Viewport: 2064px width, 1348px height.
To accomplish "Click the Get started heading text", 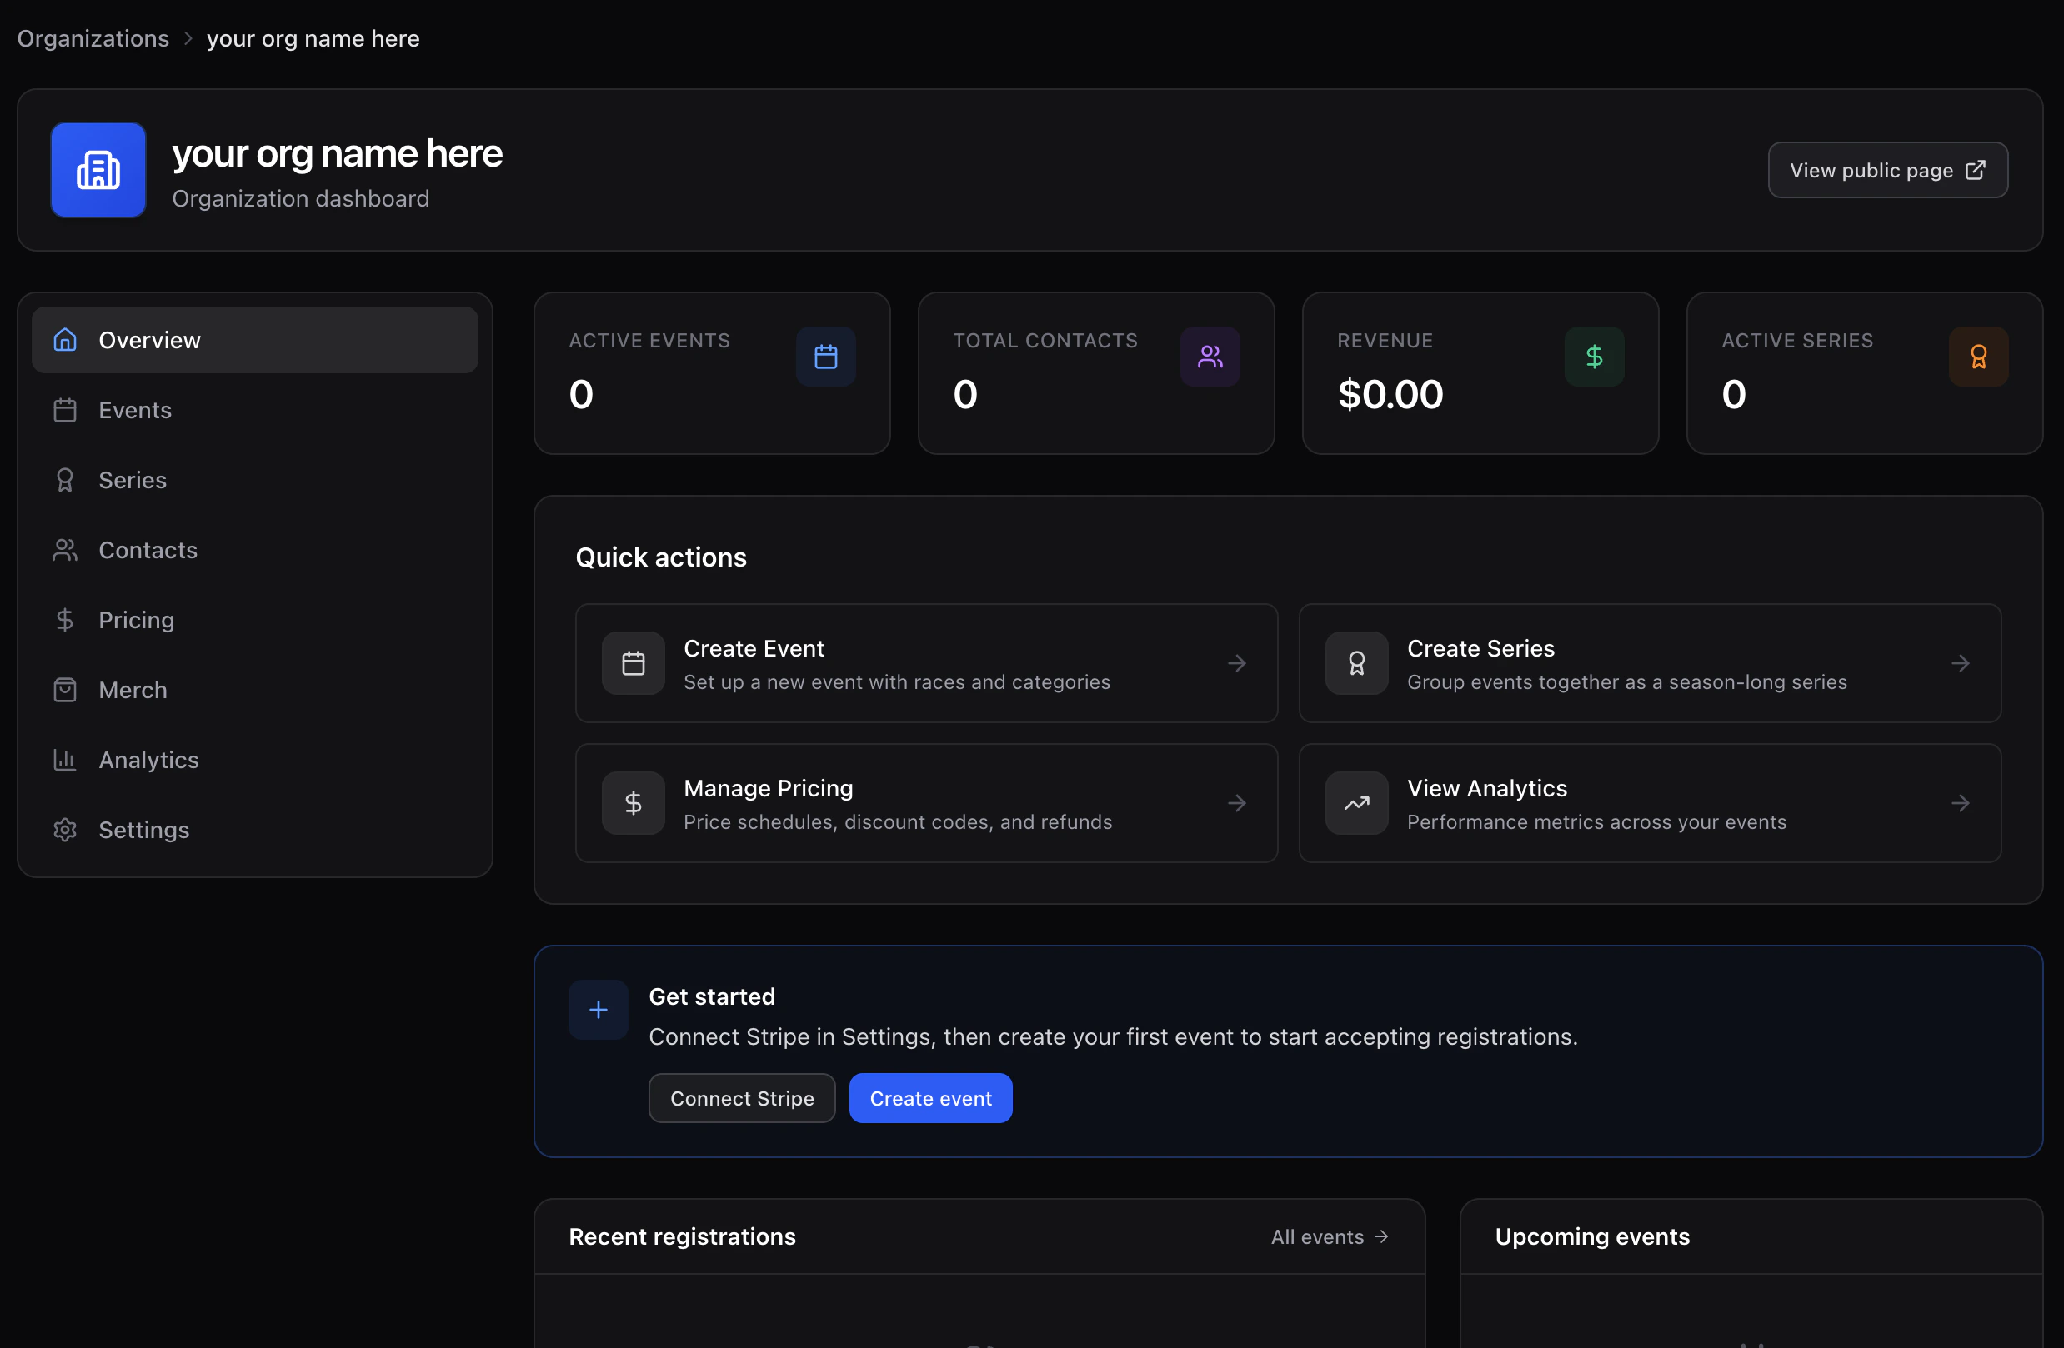I will [712, 997].
